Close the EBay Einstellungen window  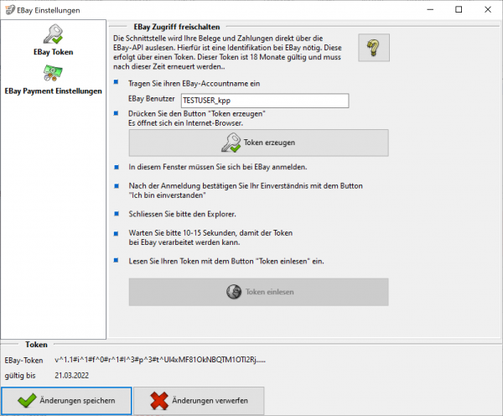[x=489, y=9]
